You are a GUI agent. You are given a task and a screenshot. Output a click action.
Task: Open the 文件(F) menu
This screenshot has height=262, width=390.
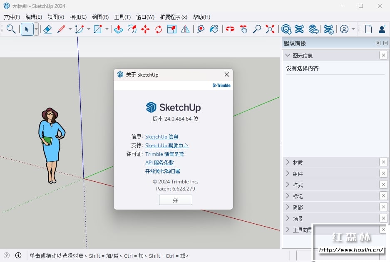click(12, 17)
